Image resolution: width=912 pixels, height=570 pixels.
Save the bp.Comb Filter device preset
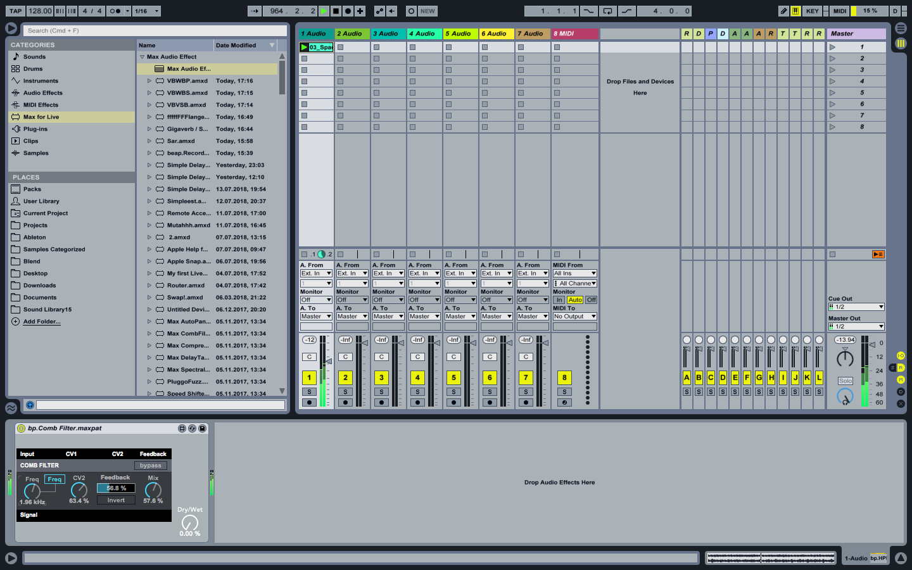click(202, 429)
